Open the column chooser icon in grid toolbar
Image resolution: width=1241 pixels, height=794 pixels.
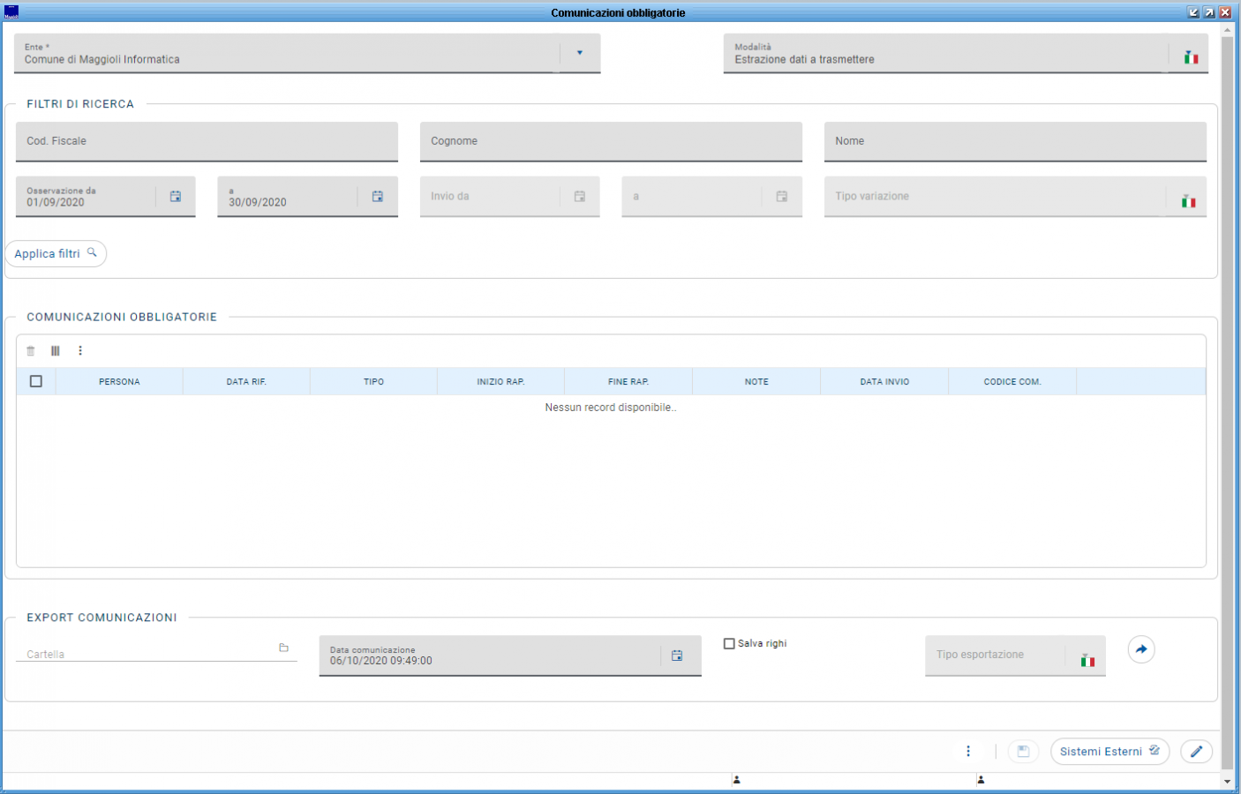click(x=56, y=351)
